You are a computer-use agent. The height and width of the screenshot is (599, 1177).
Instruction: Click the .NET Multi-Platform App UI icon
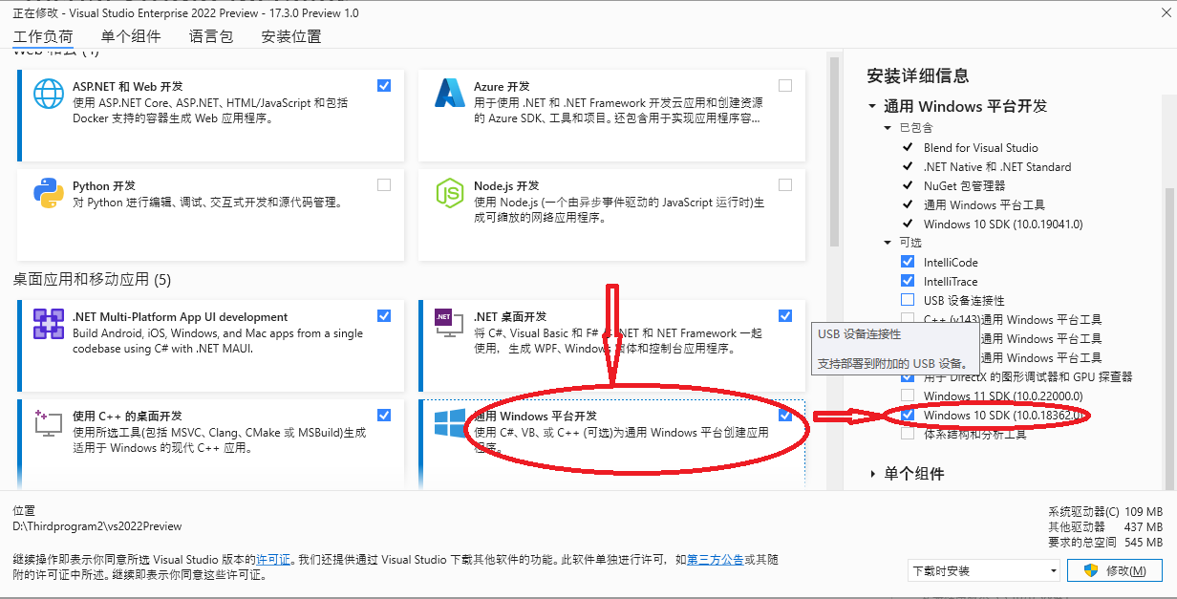[49, 324]
